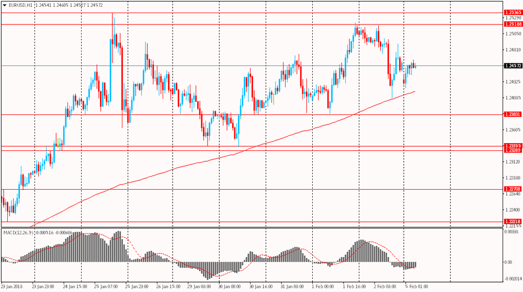Click the MACD zero level 0.00 label
Viewport: 523px width, 292px height.
(508, 262)
